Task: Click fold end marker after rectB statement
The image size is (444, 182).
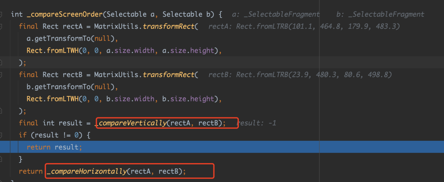Action: tap(2, 111)
